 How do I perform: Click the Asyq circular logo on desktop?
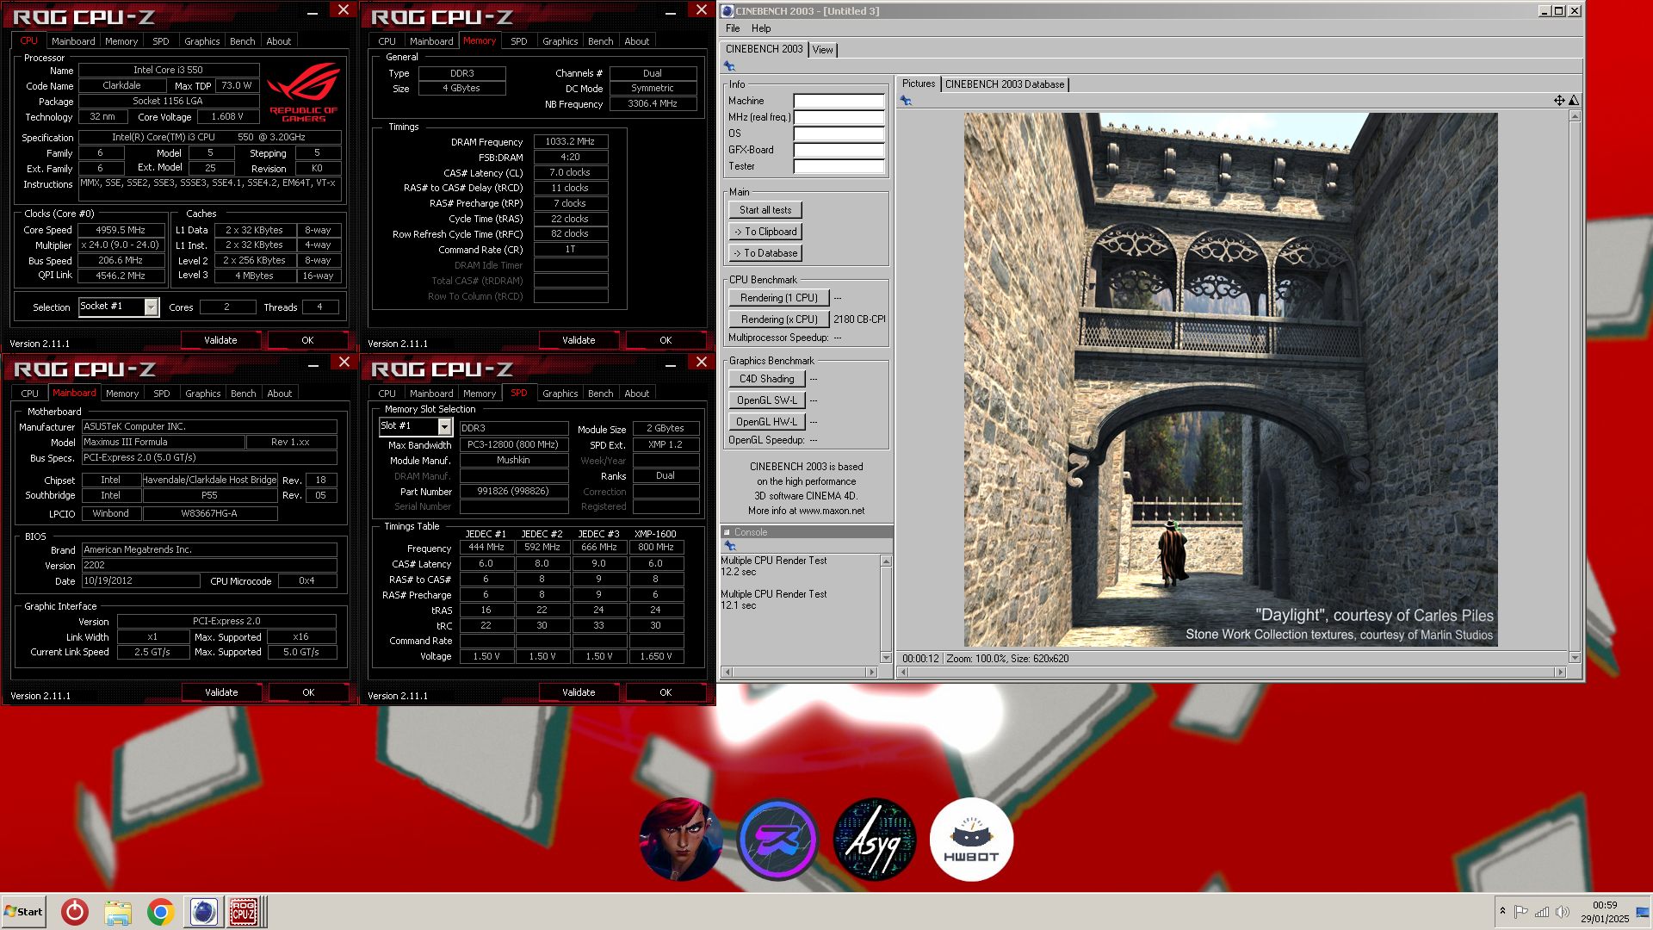tap(875, 840)
